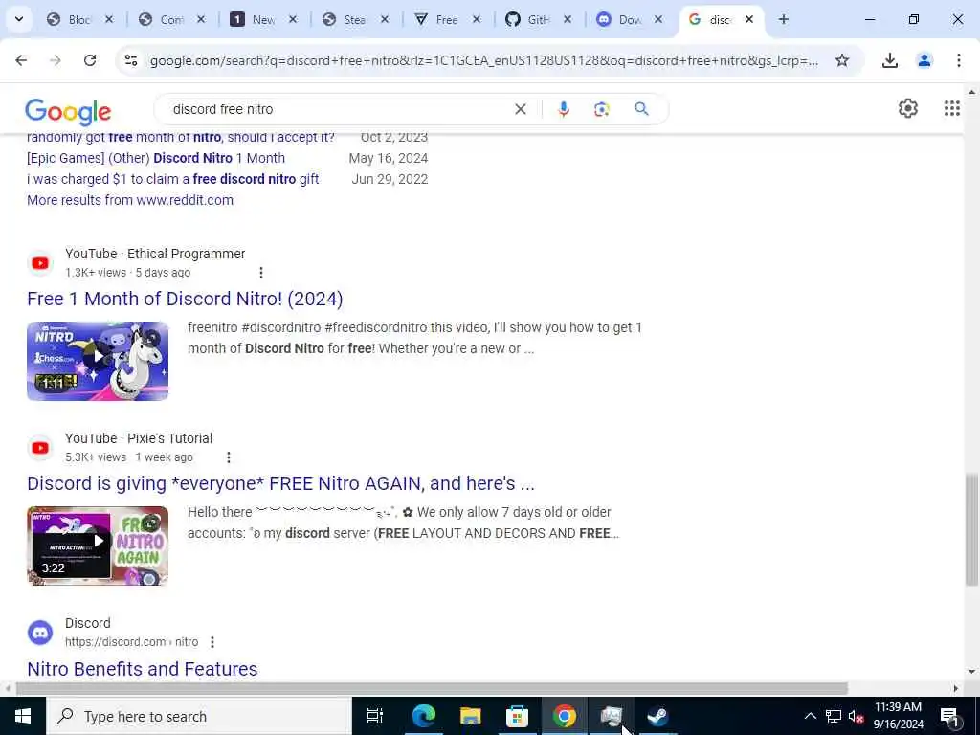Open 'More results from www.reddit.com'
Viewport: 980px width, 735px height.
click(x=130, y=200)
